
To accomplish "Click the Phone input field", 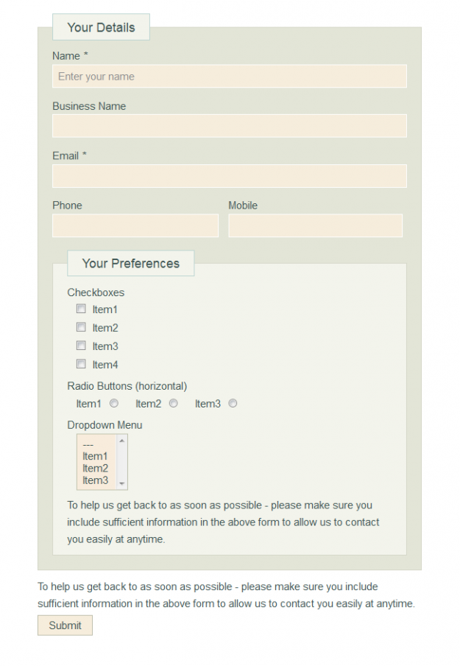I will point(135,225).
